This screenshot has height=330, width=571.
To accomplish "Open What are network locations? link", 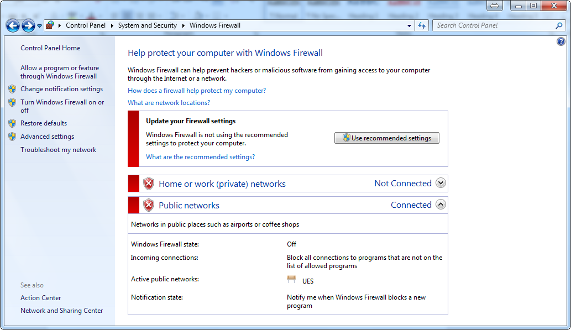I will tap(169, 103).
